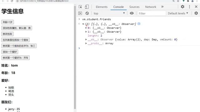Screen dimensions: 200x112
Task: Click the jerry--35 friend item
Action: [x=14, y=109]
